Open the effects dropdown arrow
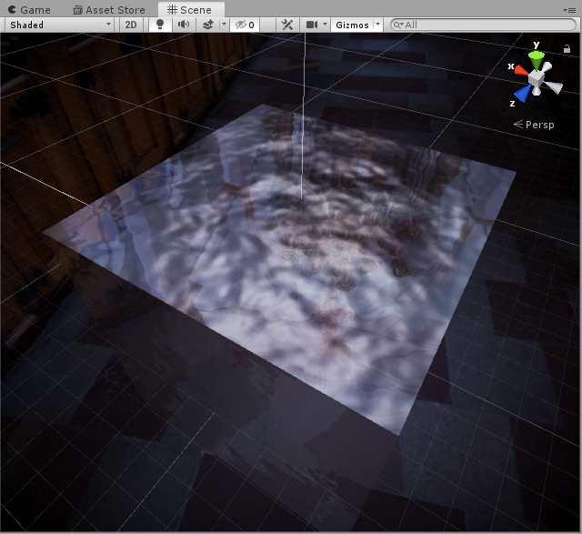Image resolution: width=582 pixels, height=534 pixels. click(x=224, y=25)
